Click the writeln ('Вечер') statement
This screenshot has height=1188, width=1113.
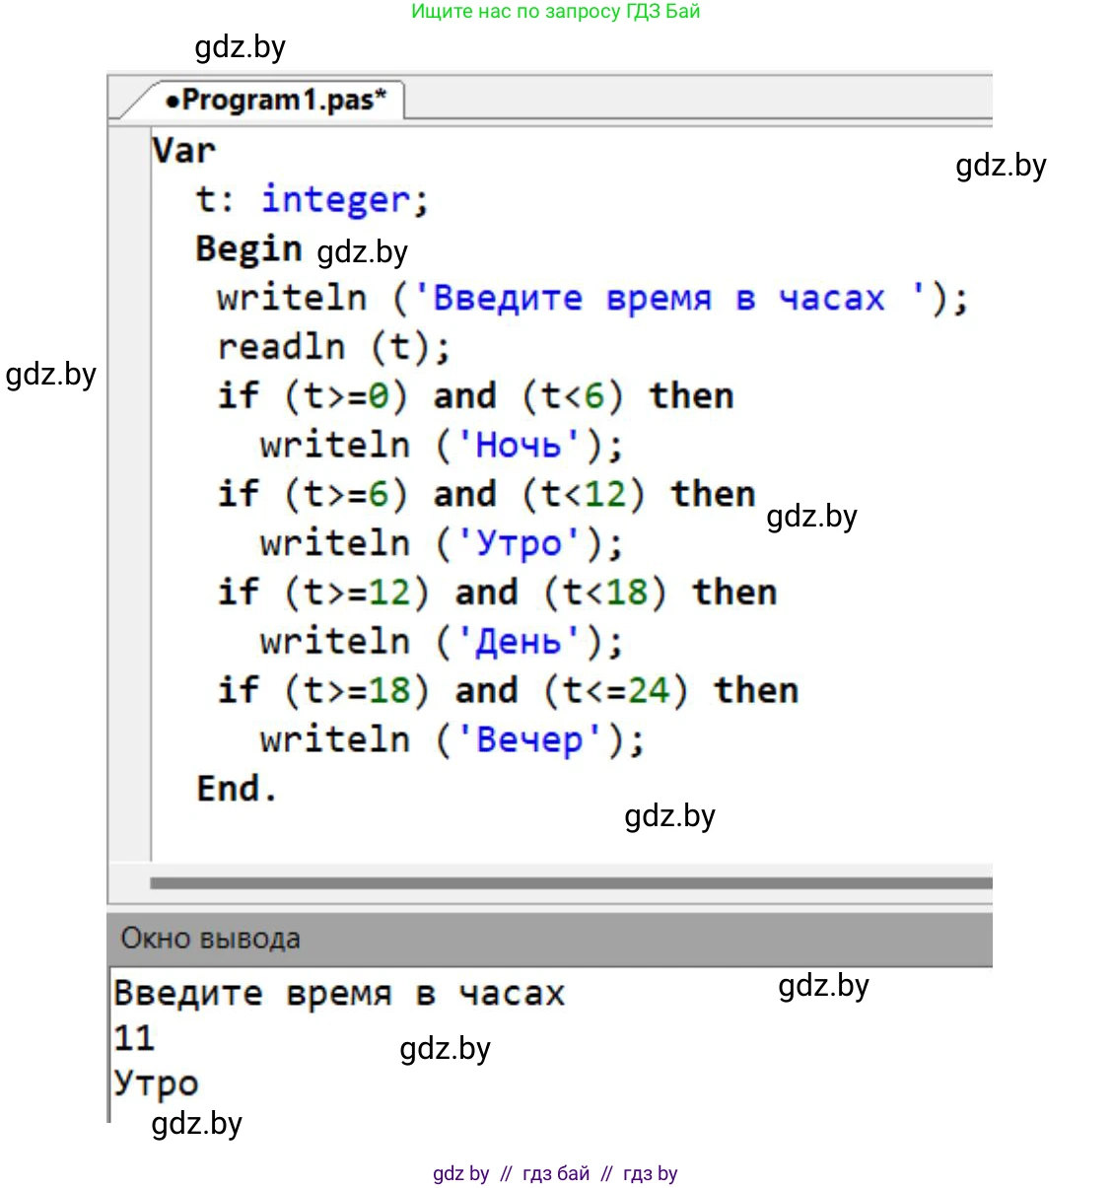[452, 739]
